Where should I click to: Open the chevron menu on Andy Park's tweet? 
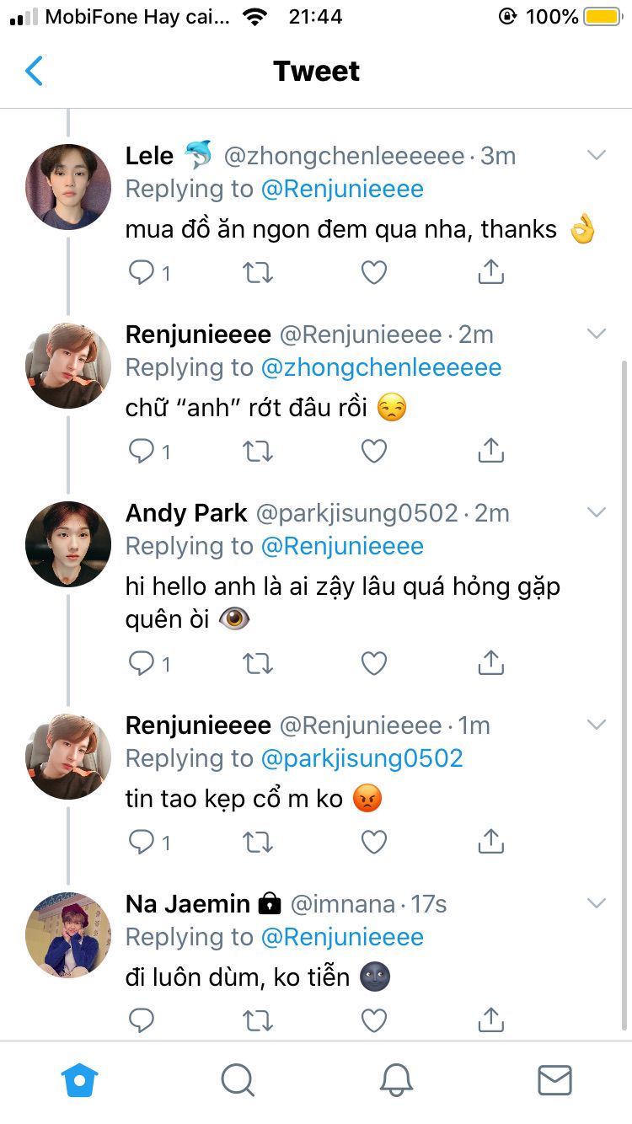tap(597, 512)
